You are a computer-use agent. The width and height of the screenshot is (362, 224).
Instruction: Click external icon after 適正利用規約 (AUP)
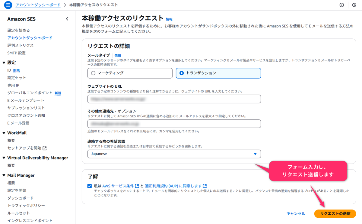coord(205,186)
